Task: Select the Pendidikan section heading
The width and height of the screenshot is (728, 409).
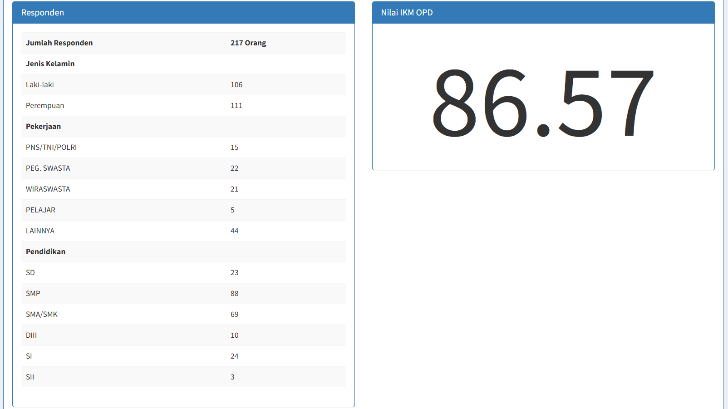Action: tap(45, 252)
